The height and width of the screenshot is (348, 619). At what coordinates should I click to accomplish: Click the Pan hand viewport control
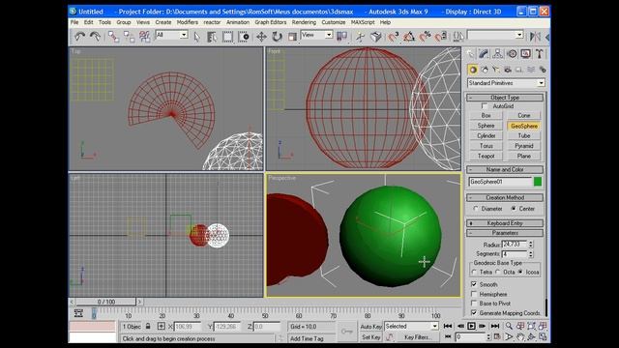(520, 337)
